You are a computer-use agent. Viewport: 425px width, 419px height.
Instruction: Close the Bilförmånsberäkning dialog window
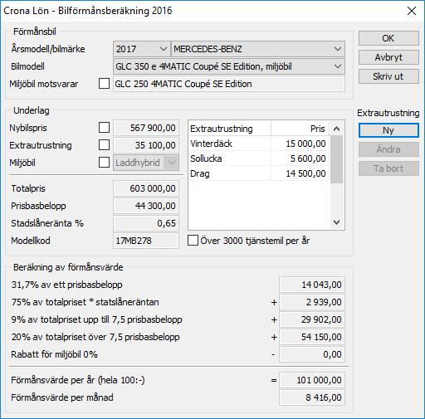click(x=412, y=11)
